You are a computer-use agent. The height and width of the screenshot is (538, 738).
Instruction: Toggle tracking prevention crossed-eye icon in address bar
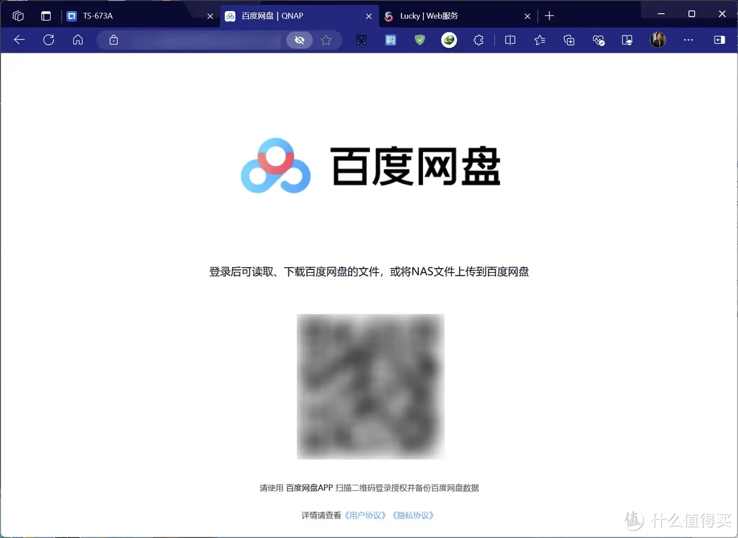click(x=299, y=40)
